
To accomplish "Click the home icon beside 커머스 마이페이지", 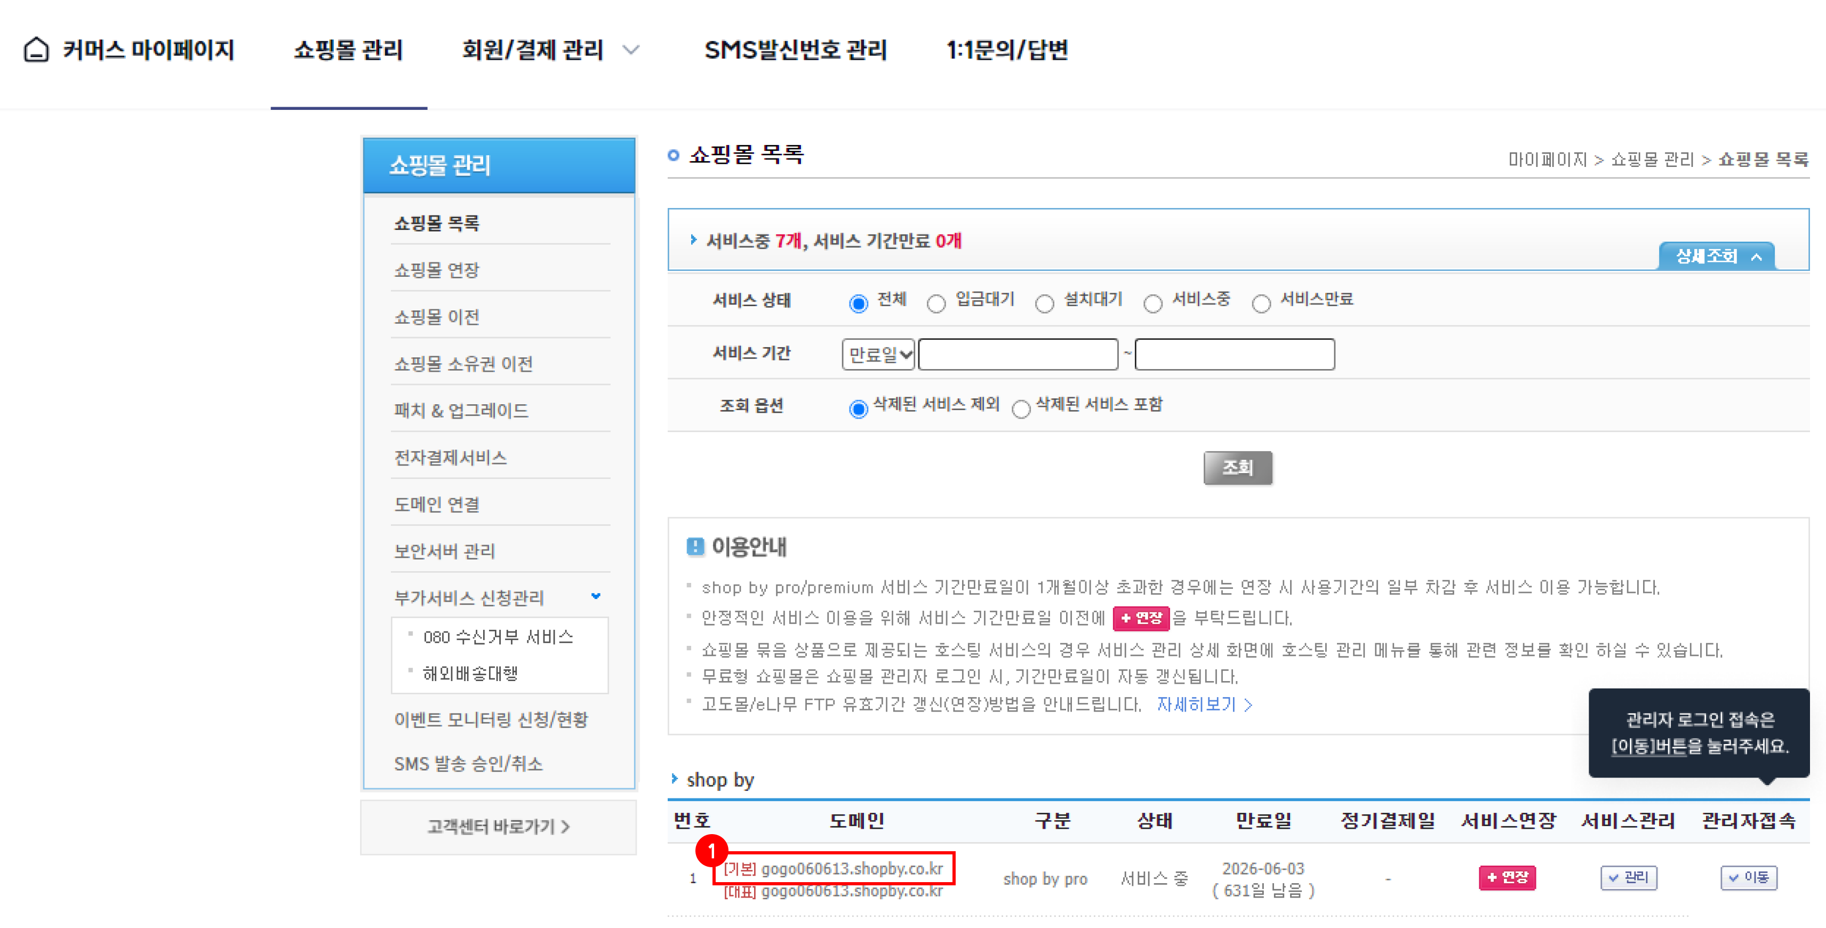I will 36,50.
